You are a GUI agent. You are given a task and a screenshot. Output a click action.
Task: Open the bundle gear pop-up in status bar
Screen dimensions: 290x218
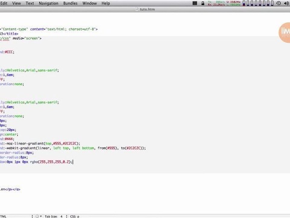coord(39,216)
